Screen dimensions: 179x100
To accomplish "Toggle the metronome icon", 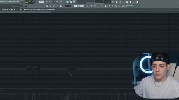I will tap(47, 2).
